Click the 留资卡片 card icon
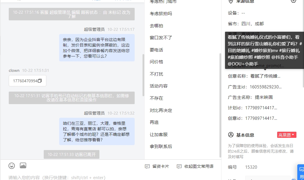Screen dimensions: 304x180 (147, 166)
